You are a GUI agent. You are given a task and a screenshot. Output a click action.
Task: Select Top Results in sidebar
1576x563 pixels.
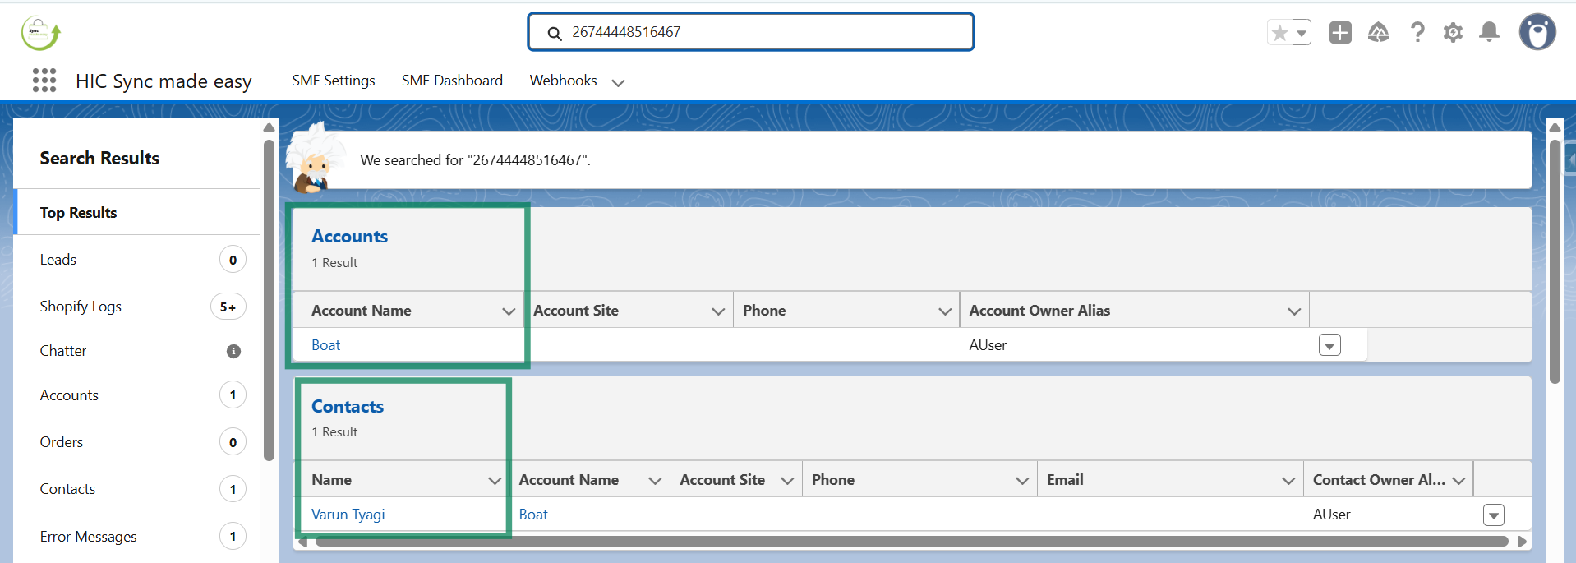point(137,212)
